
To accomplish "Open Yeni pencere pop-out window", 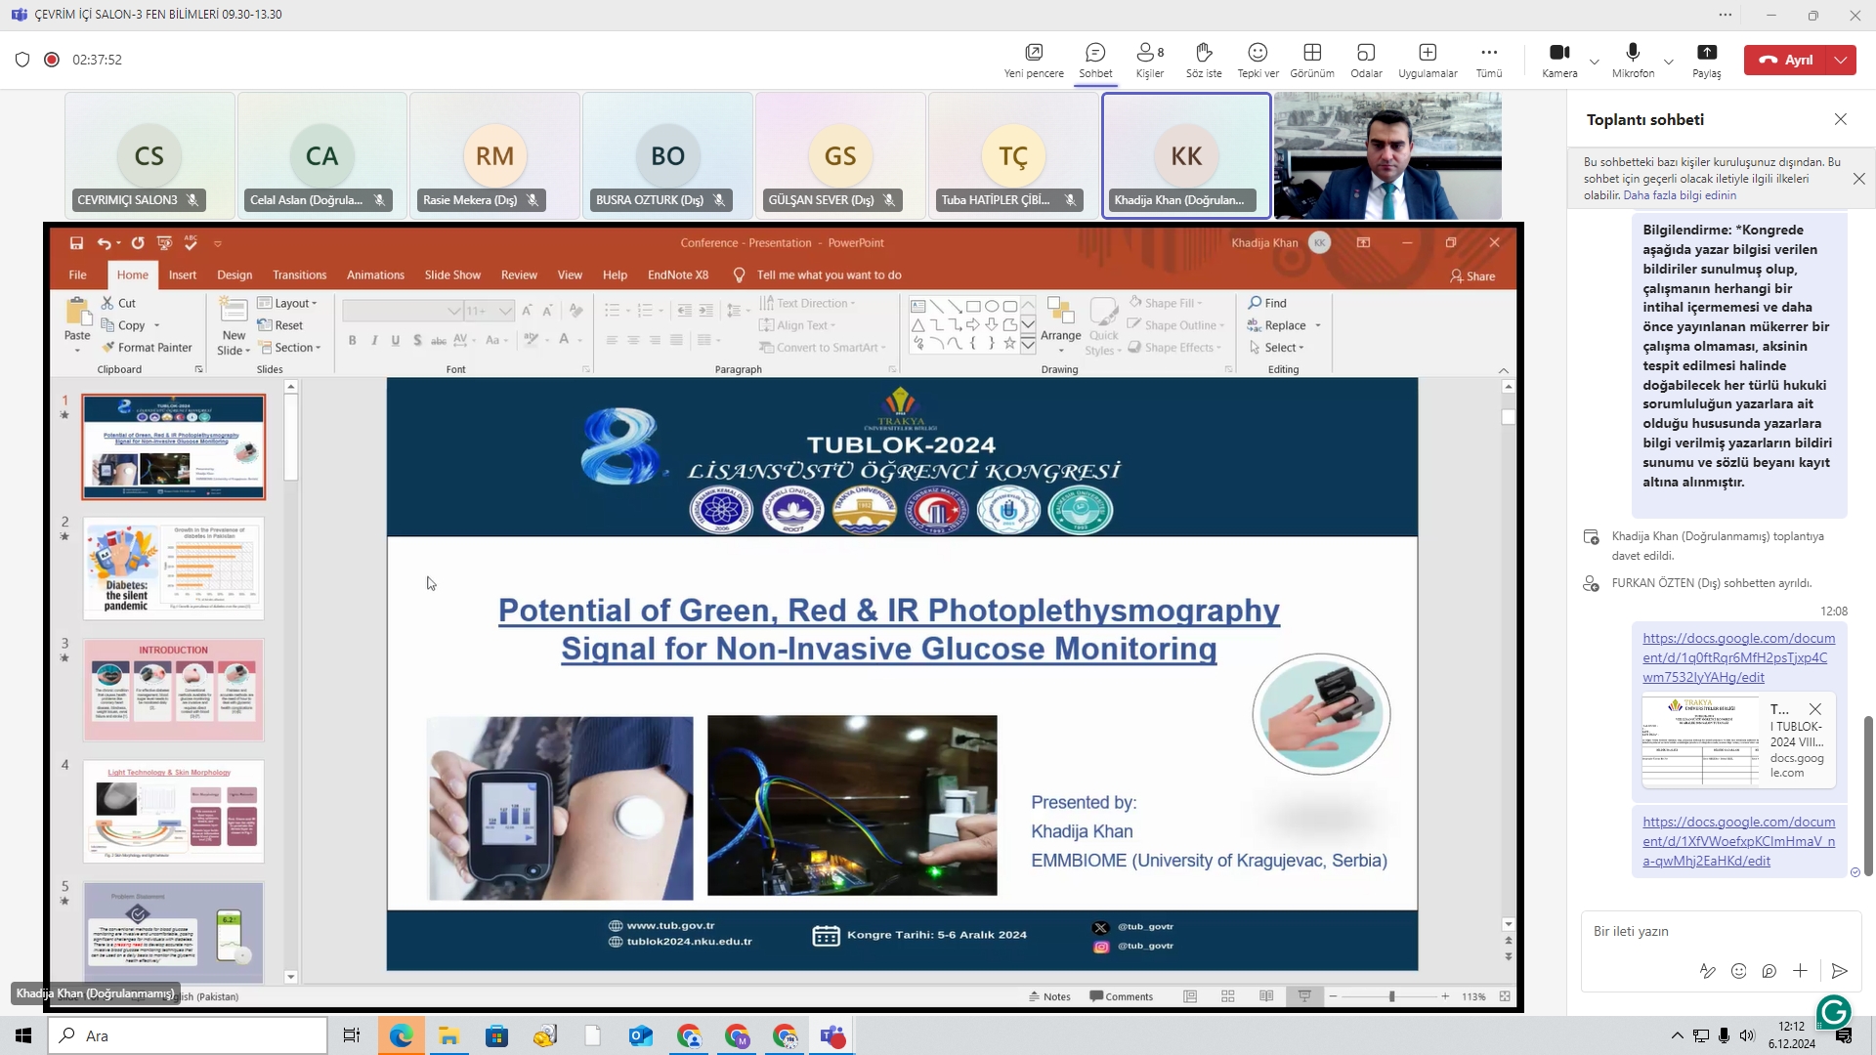I will click(x=1033, y=60).
